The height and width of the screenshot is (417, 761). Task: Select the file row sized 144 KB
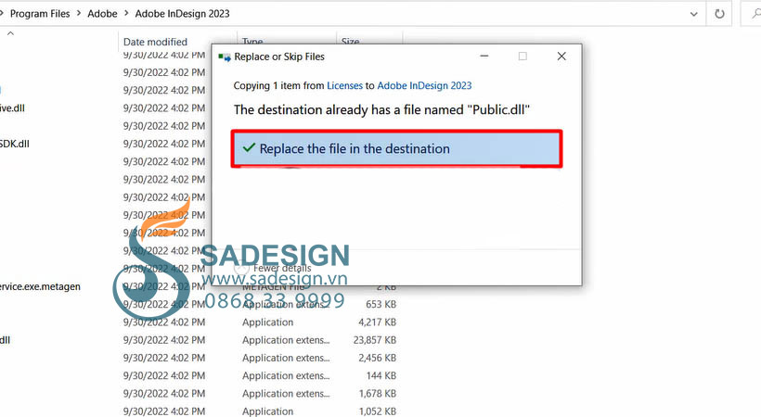[x=198, y=376]
